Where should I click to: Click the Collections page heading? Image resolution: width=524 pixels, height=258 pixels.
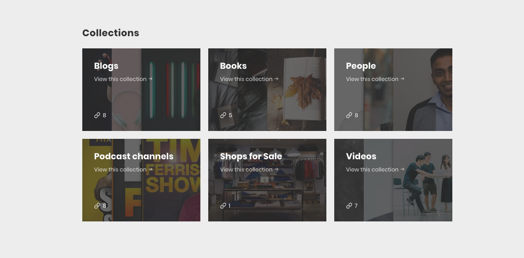click(111, 33)
